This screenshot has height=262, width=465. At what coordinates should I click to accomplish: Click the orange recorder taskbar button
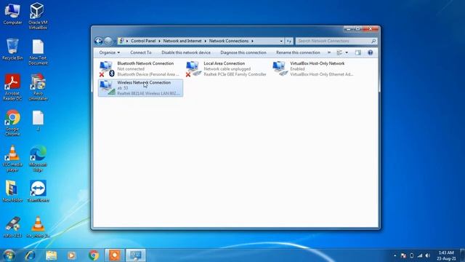point(115,255)
